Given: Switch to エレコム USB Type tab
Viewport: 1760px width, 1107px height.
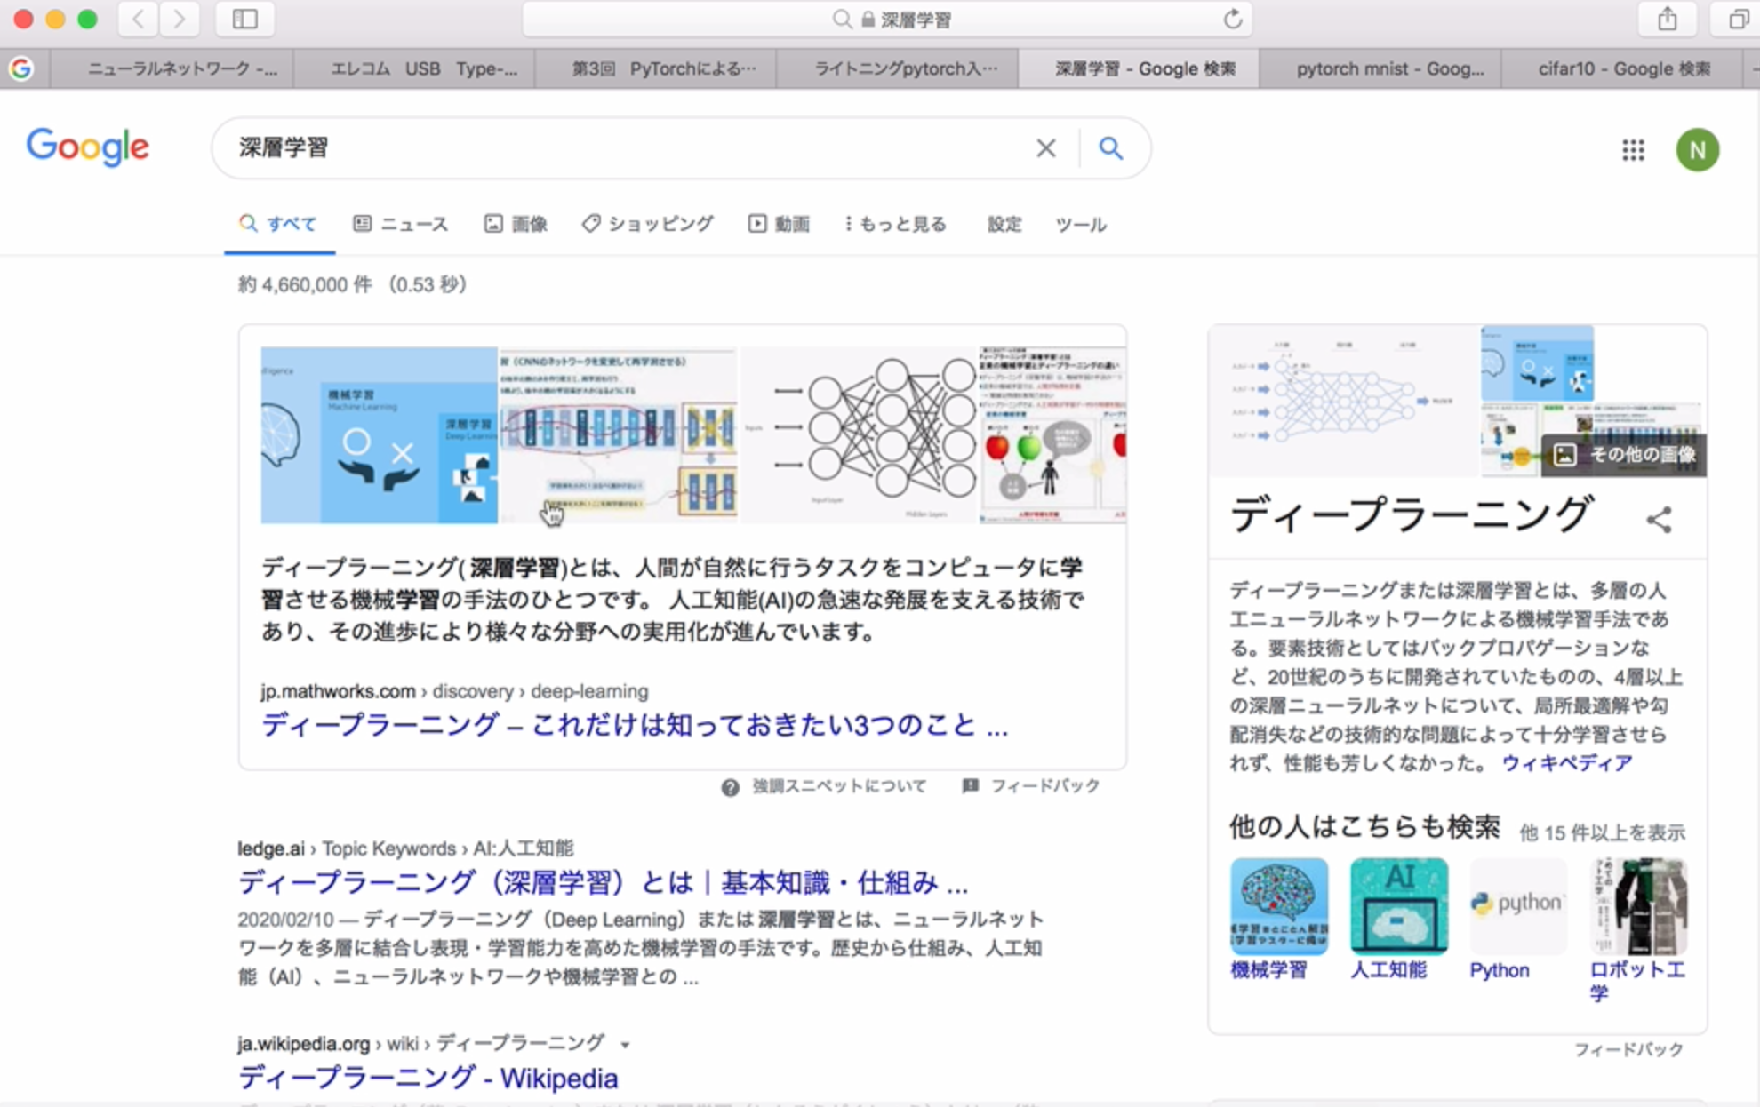Looking at the screenshot, I should click(x=414, y=68).
